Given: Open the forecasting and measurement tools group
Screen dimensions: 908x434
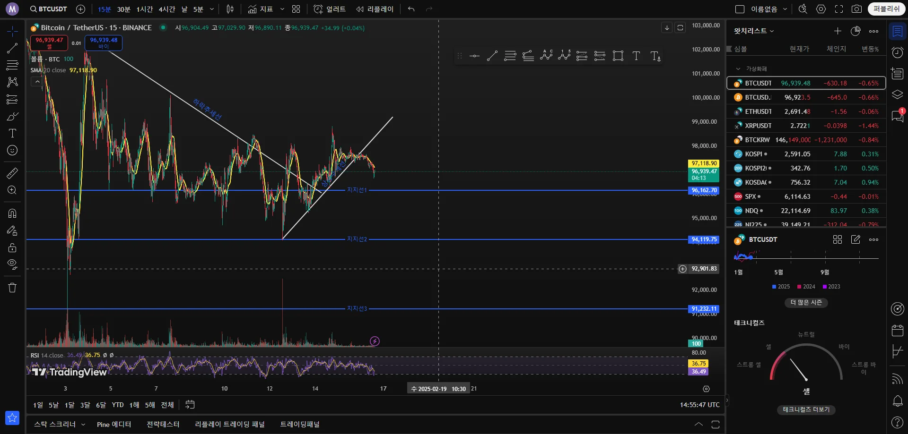Looking at the screenshot, I should pyautogui.click(x=12, y=99).
